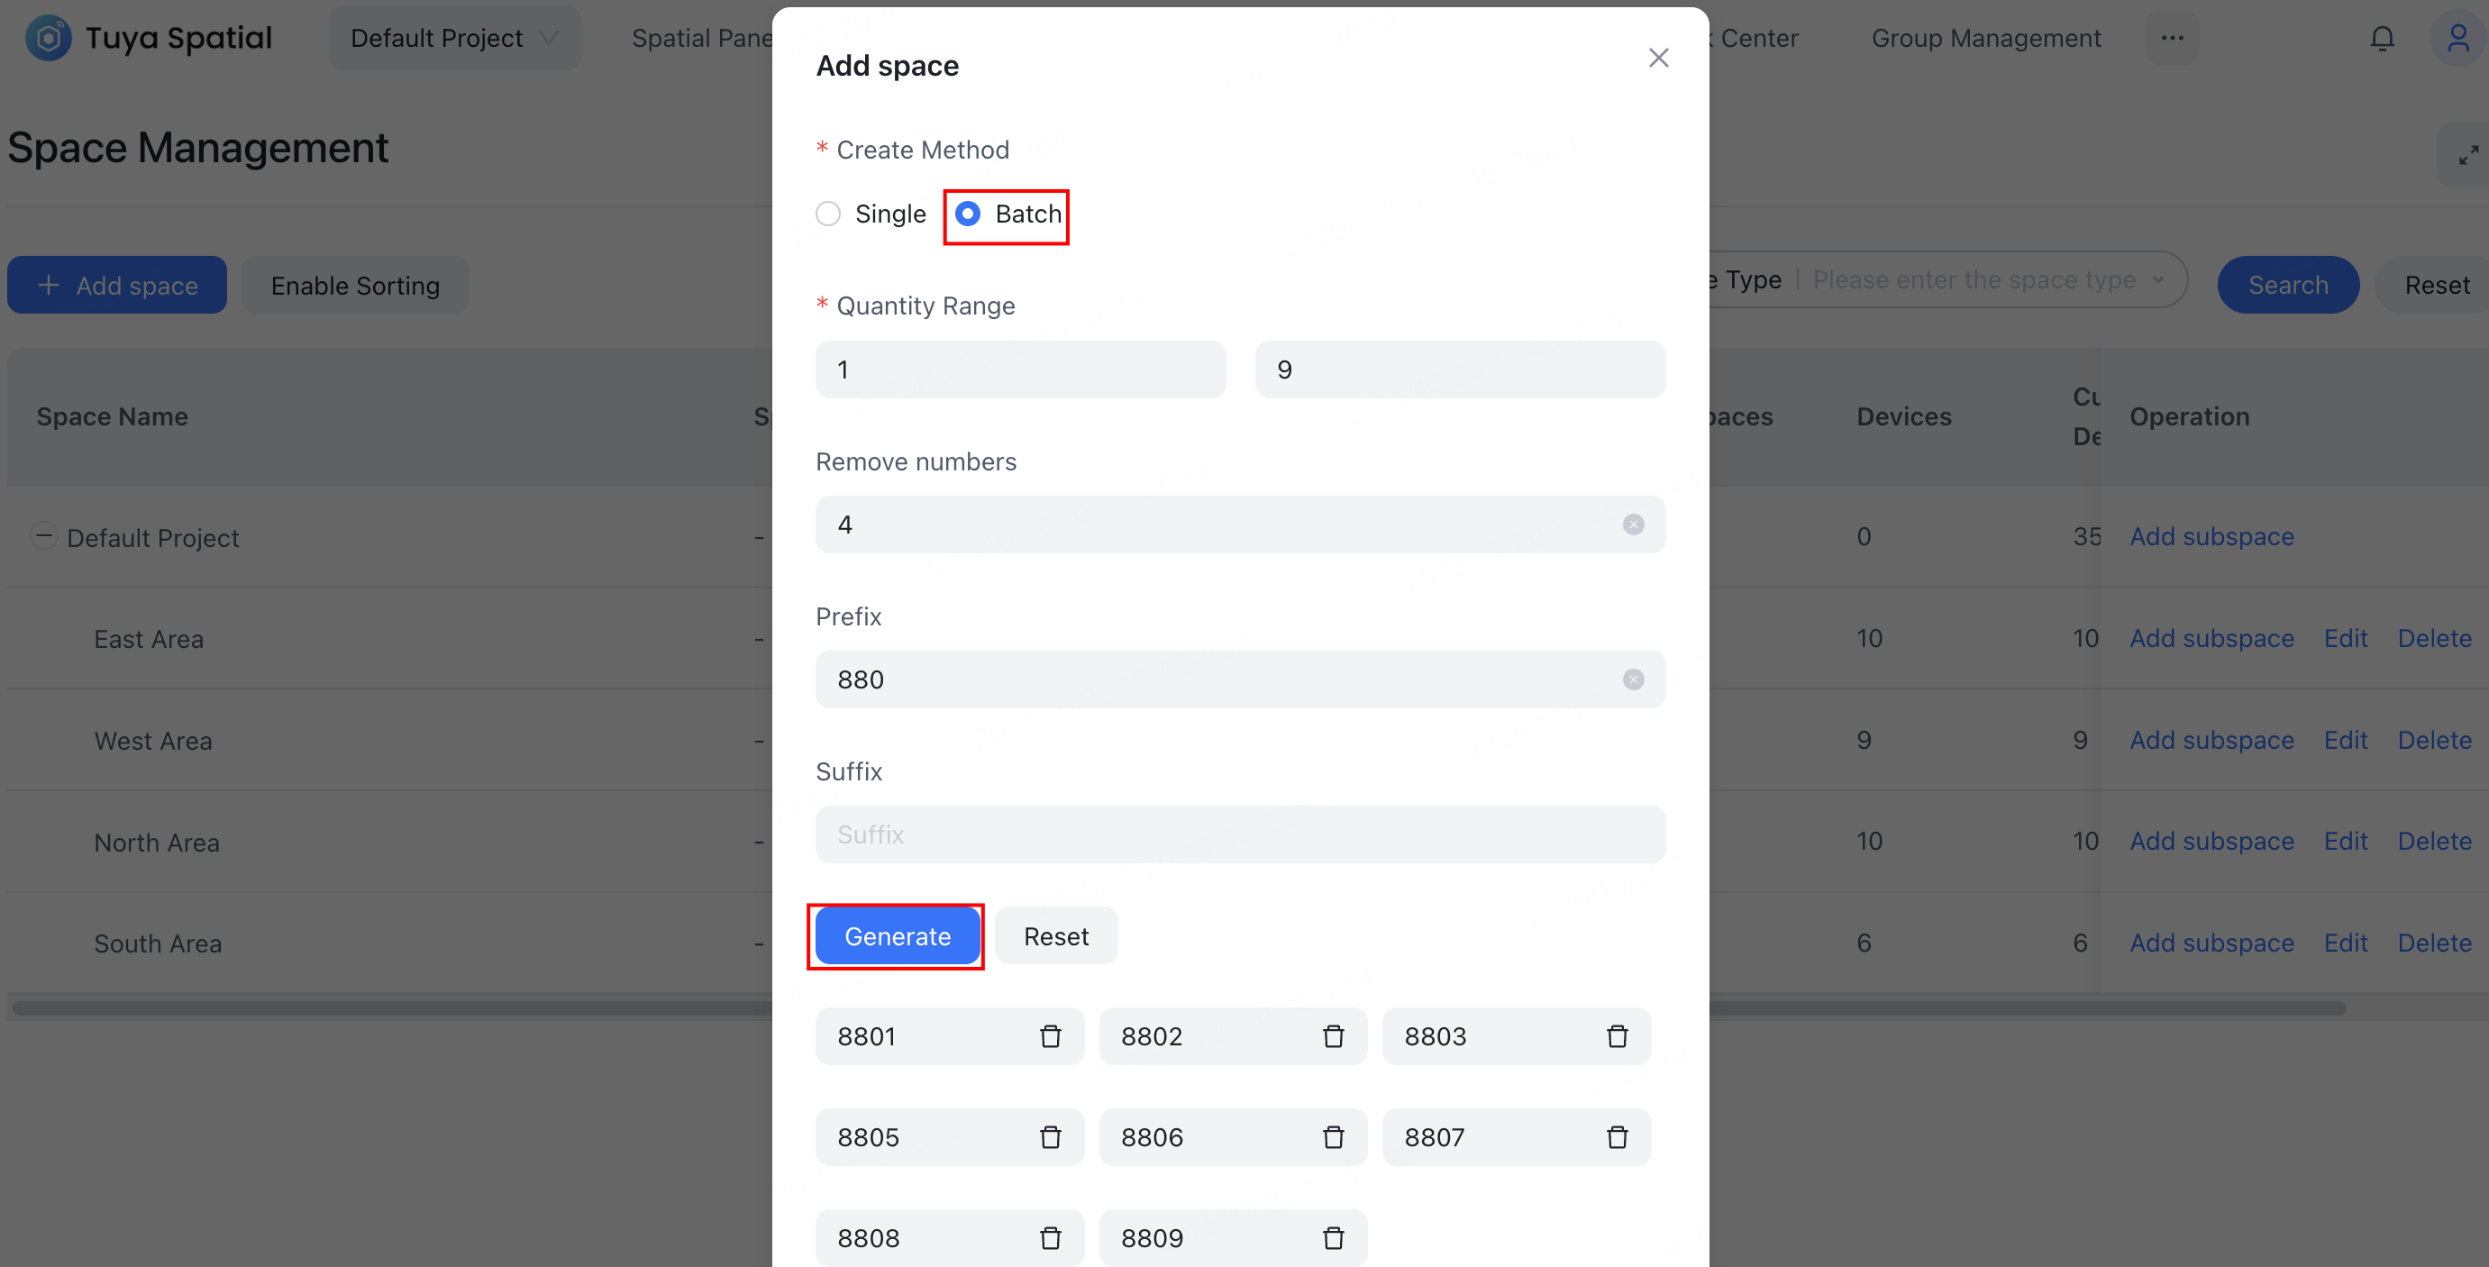Show more navigation items via ellipsis

(x=2172, y=39)
